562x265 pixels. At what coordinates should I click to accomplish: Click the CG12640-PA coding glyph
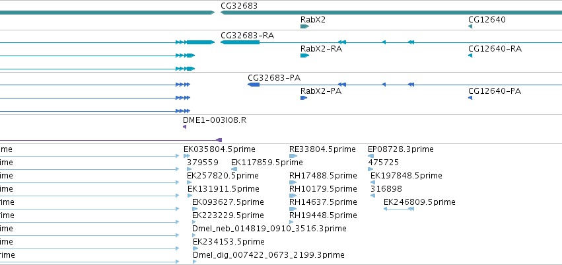coord(470,98)
